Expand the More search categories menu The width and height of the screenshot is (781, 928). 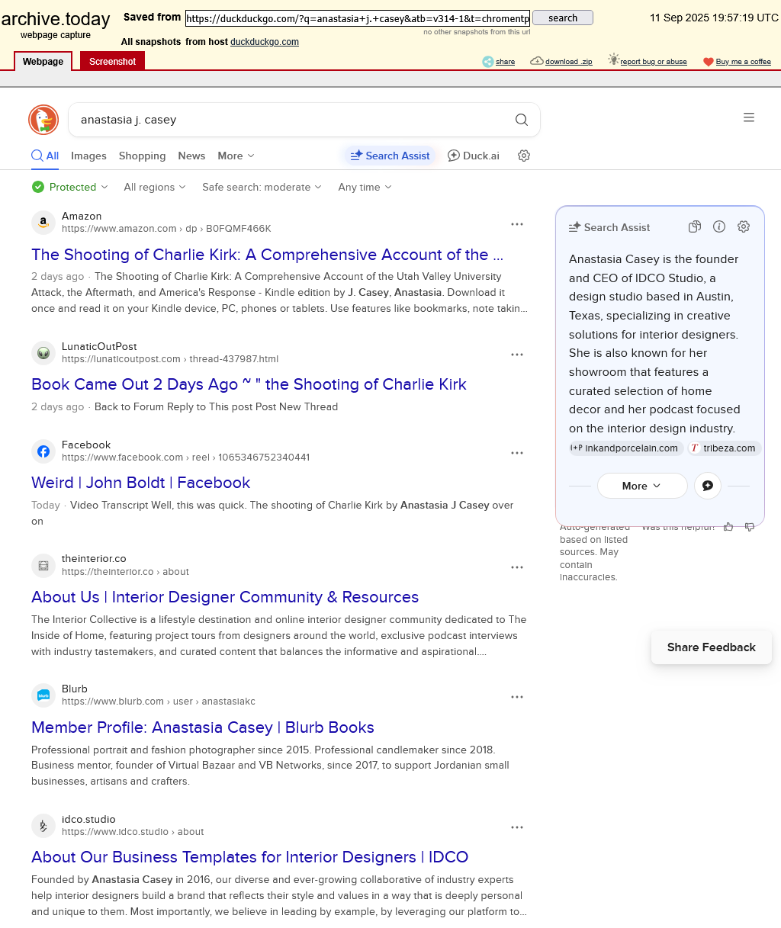[x=236, y=156]
